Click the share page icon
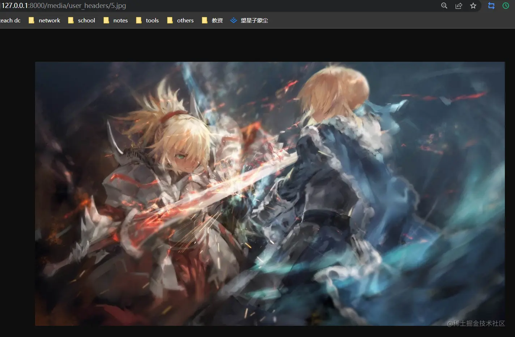 coord(459,6)
